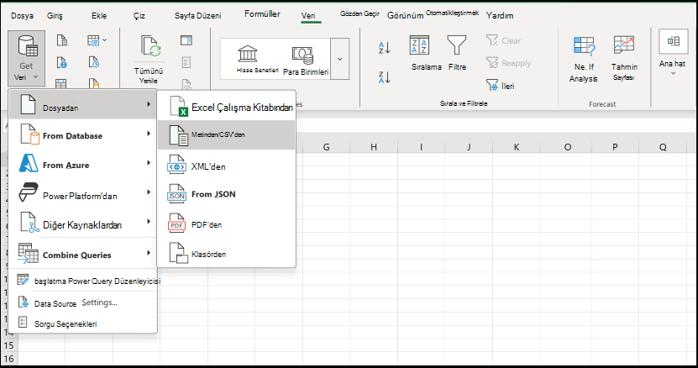
Task: Select row 16 header
Action: (8, 358)
